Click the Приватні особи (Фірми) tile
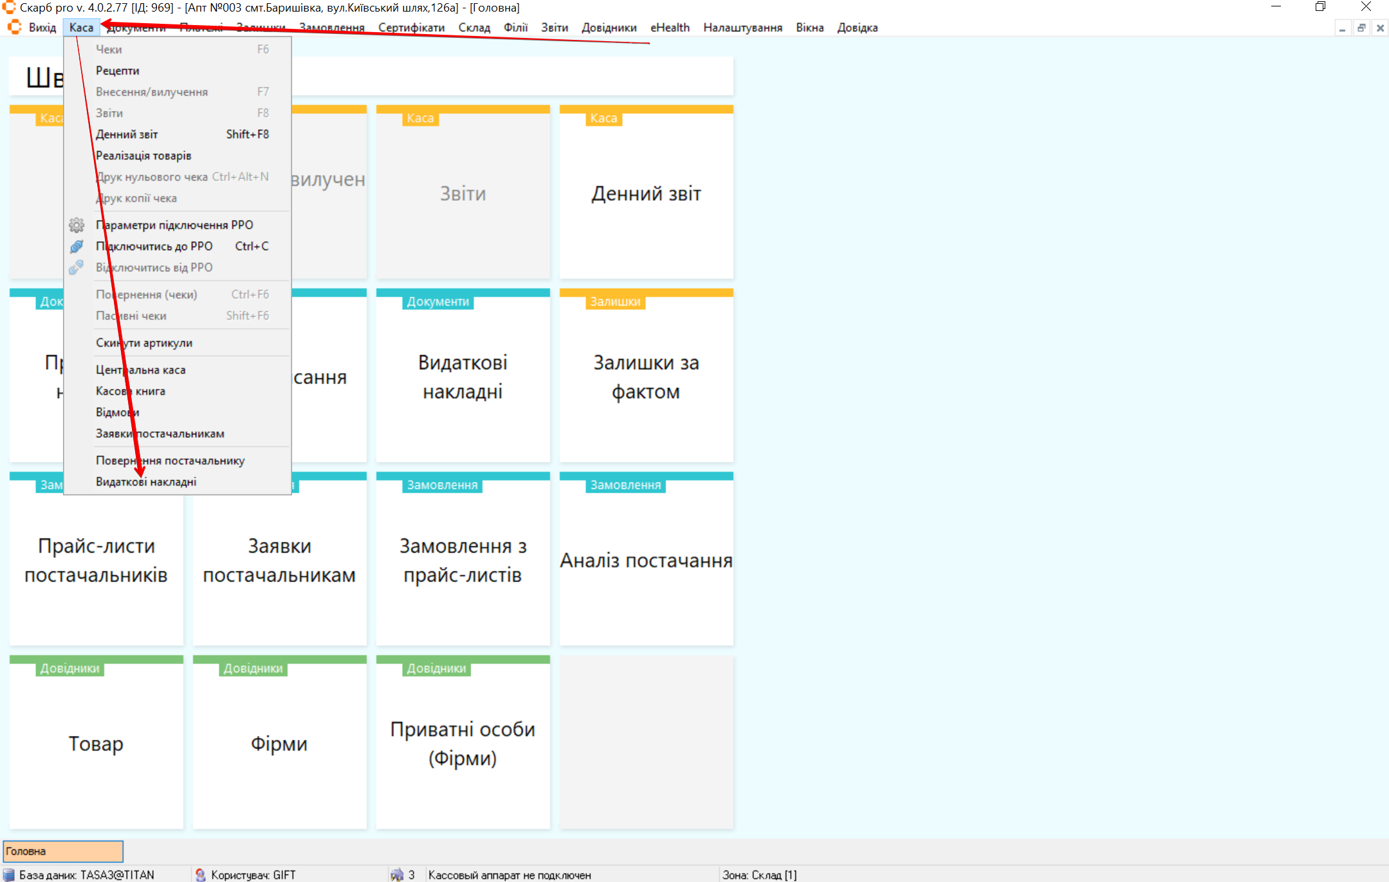This screenshot has height=882, width=1389. pos(463,743)
